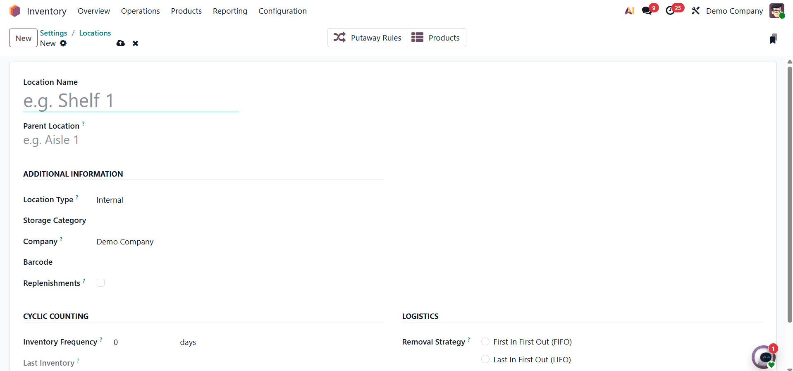Enable the Replenishments checkbox

[x=100, y=283]
